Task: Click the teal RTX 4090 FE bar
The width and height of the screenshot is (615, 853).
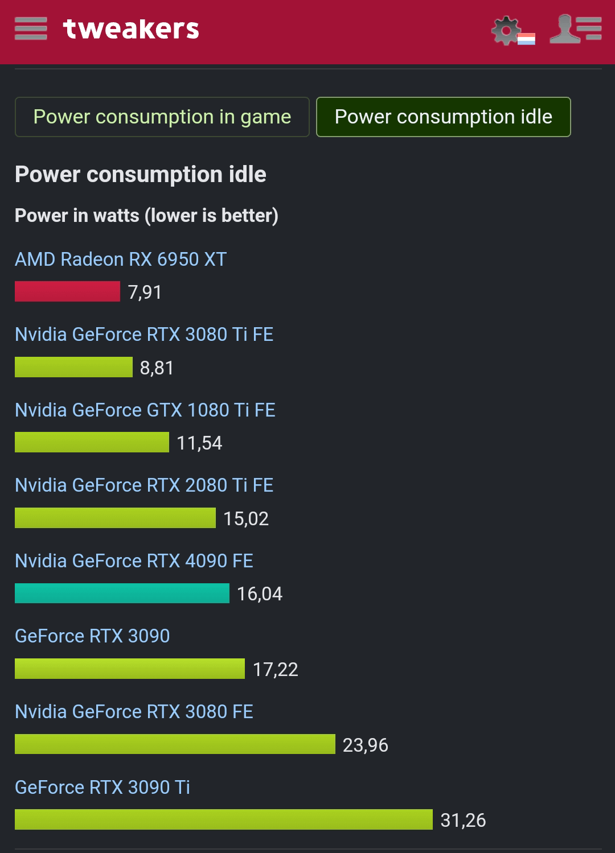Action: pyautogui.click(x=122, y=593)
